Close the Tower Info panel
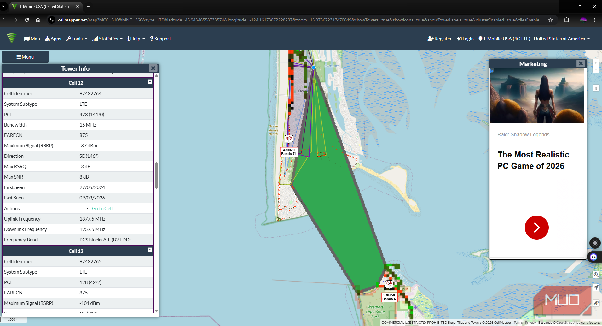Viewport: 602px width, 326px height. pyautogui.click(x=153, y=68)
